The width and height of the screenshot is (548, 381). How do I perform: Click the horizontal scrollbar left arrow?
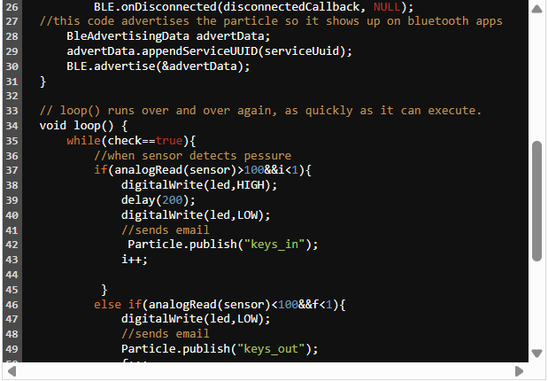(12, 371)
